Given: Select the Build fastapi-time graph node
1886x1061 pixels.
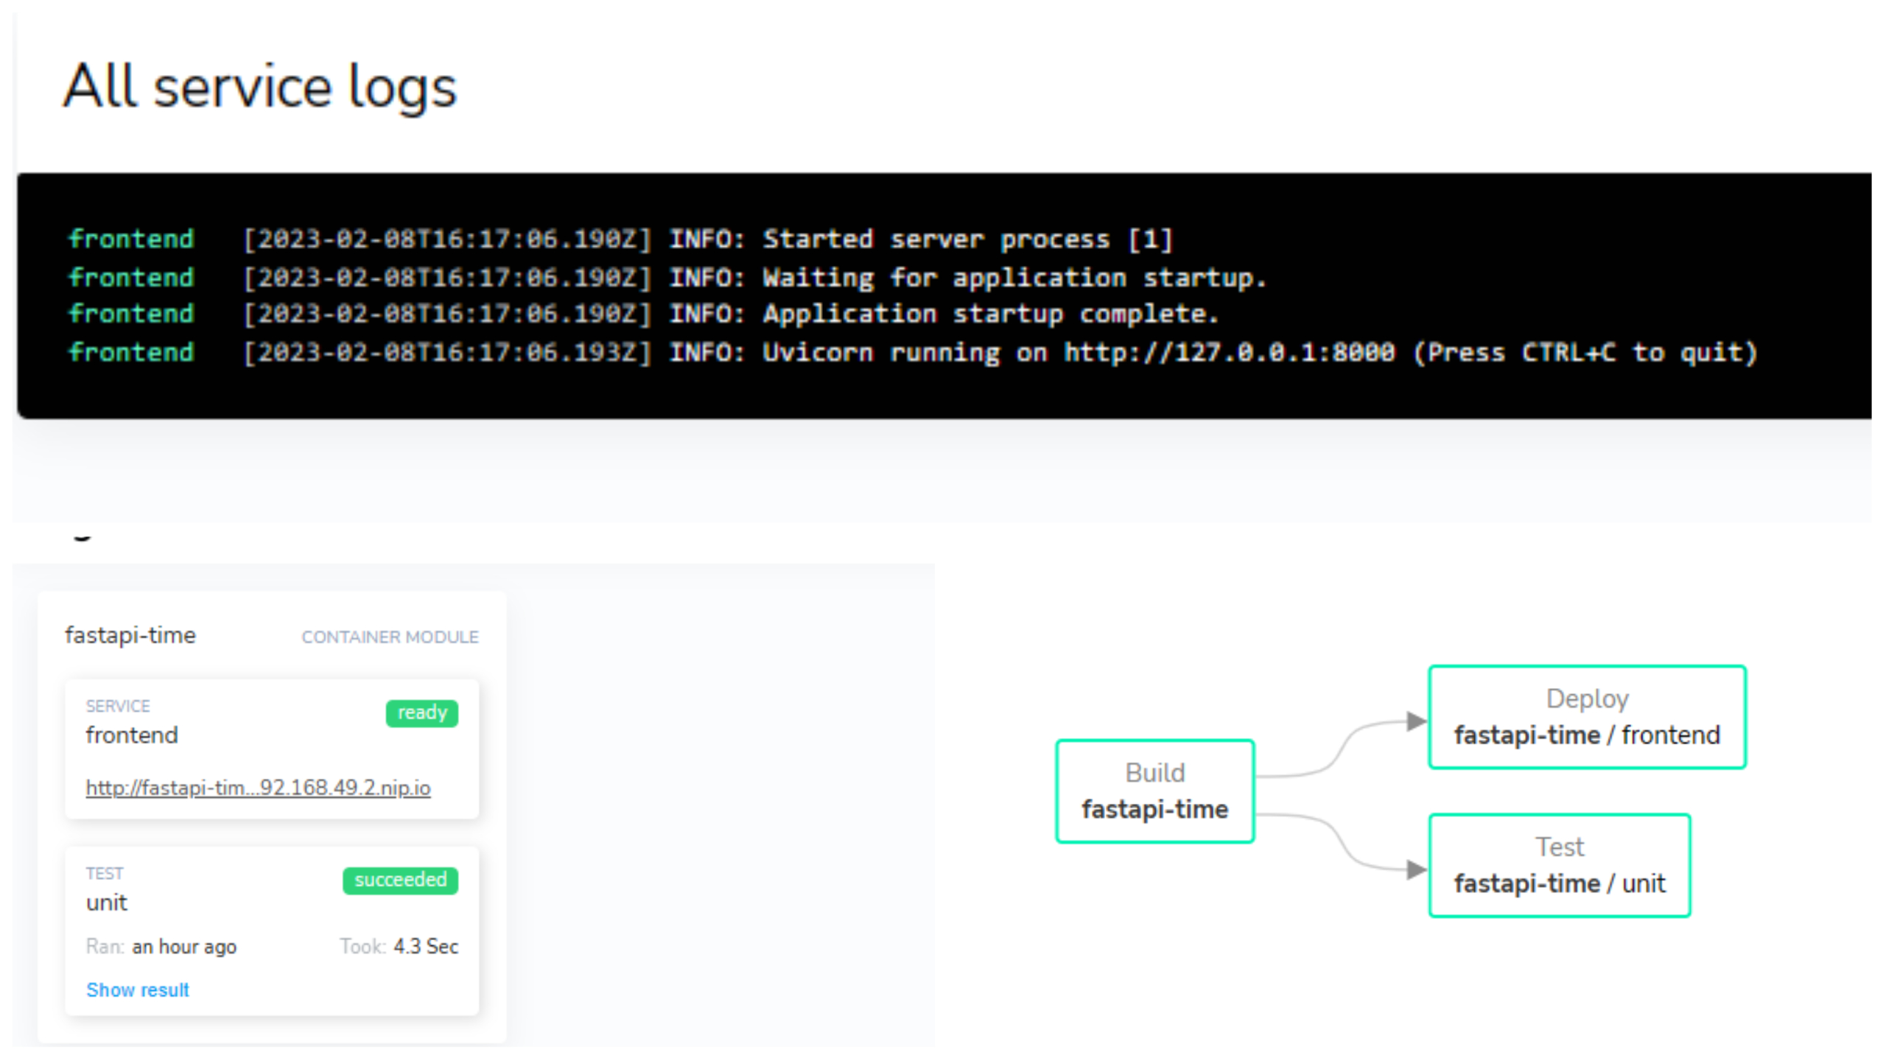Looking at the screenshot, I should coord(1154,791).
